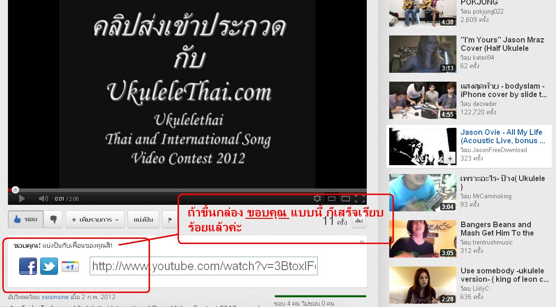Open the เพิ่มรายการ add-to dropdown

(95, 220)
